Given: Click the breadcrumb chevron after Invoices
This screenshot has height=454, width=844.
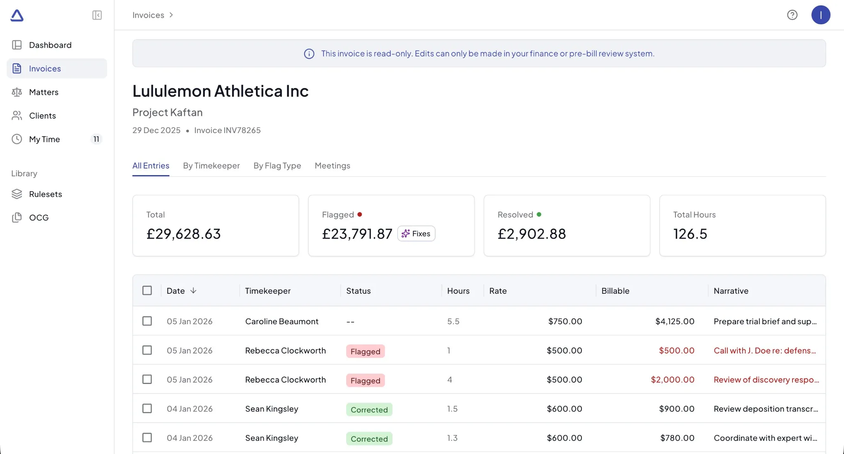Looking at the screenshot, I should [x=171, y=15].
